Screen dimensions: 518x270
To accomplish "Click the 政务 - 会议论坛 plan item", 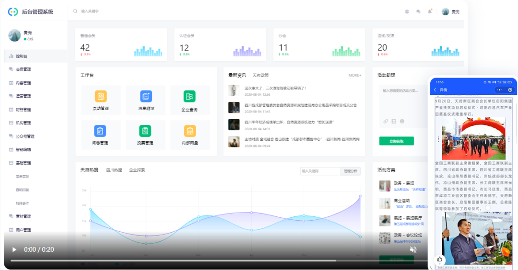I will coord(403,238).
